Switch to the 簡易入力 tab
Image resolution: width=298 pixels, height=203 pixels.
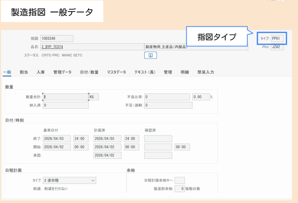click(206, 72)
